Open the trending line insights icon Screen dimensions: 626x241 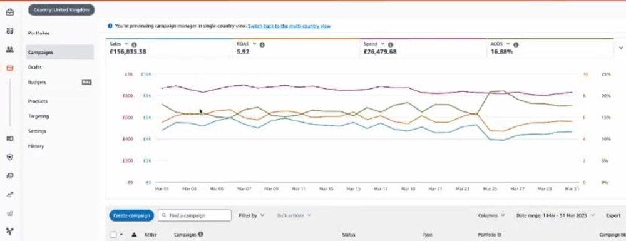9,195
